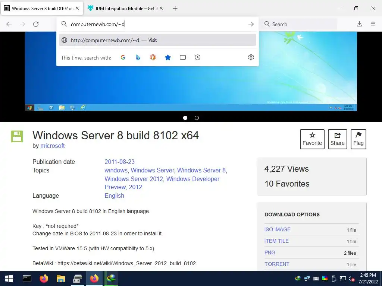This screenshot has height=286, width=382.
Task: Click the 10 Favorites text
Action: coord(287,184)
